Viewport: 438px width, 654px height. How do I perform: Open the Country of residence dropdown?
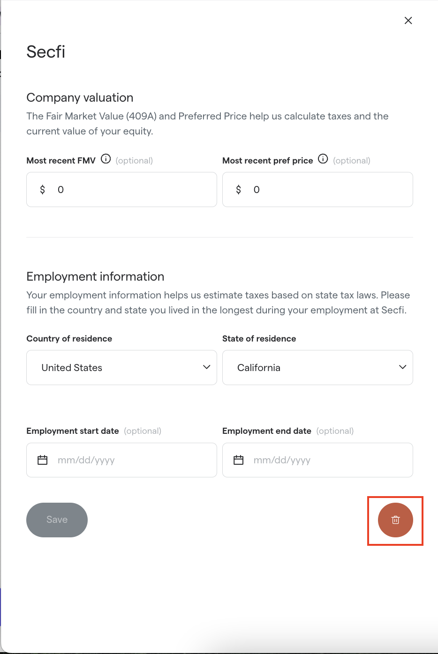[121, 368]
